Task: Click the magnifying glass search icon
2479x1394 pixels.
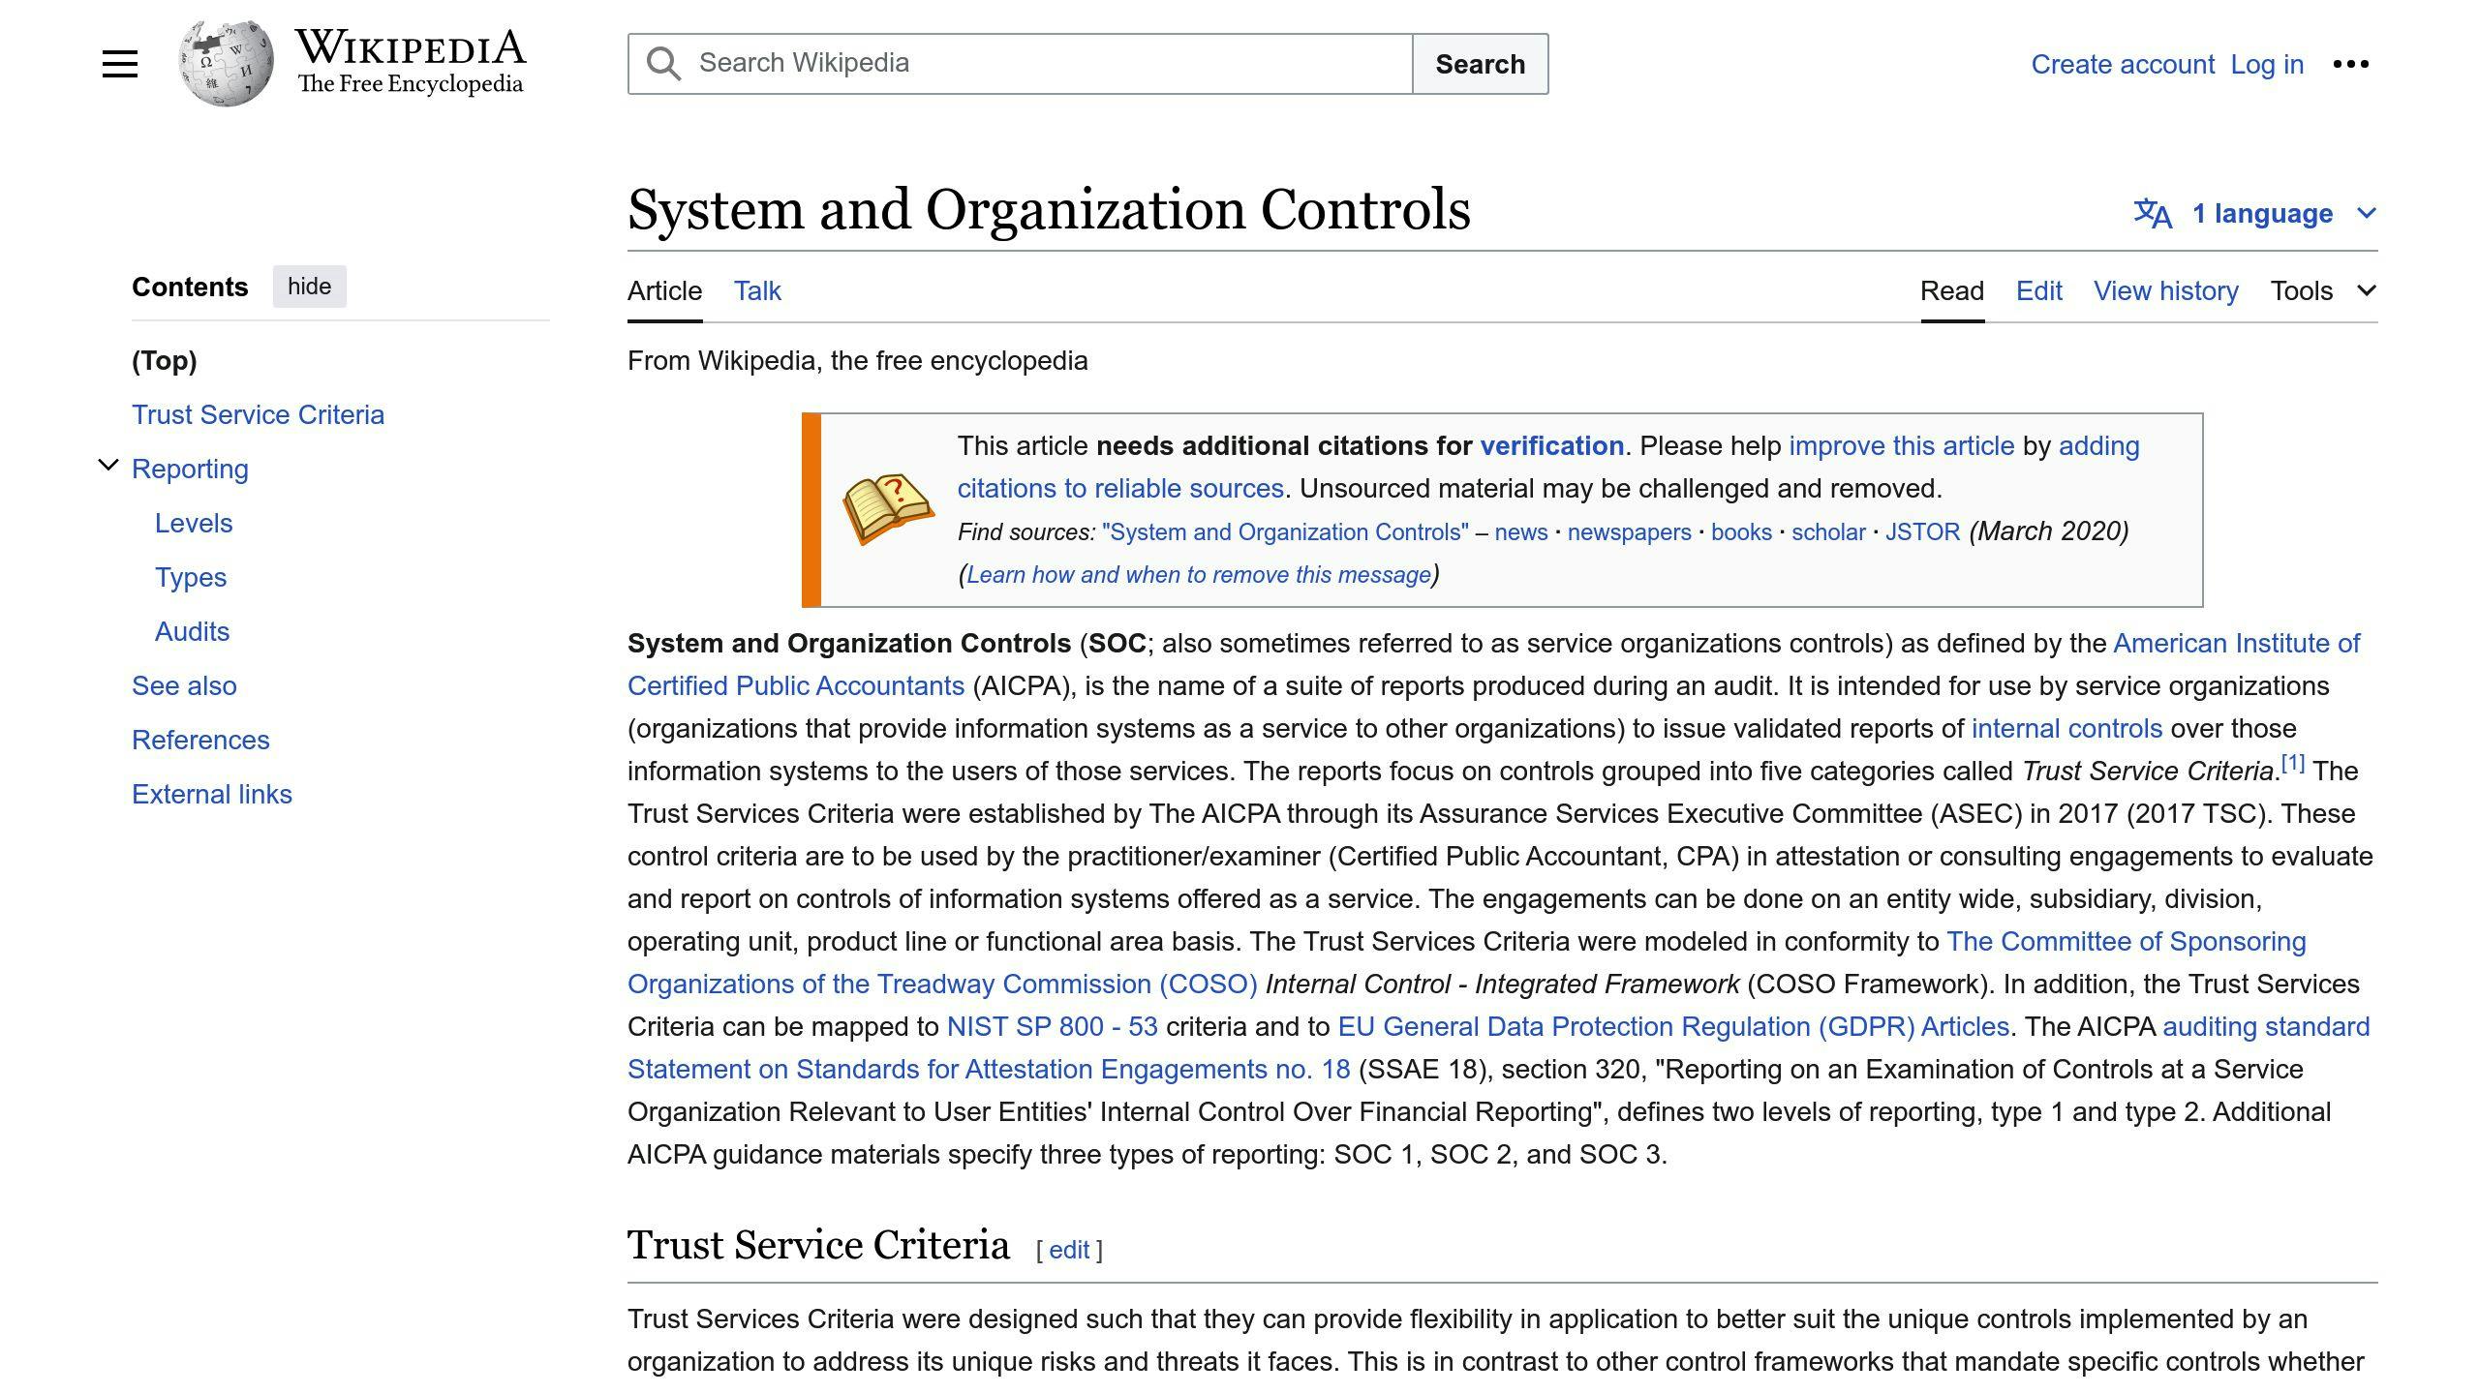Action: pyautogui.click(x=663, y=64)
